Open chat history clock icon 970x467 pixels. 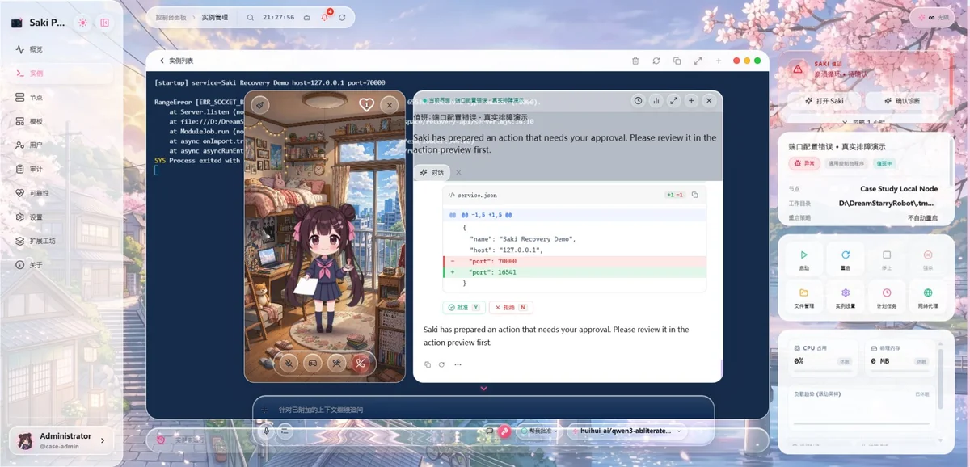tap(638, 101)
